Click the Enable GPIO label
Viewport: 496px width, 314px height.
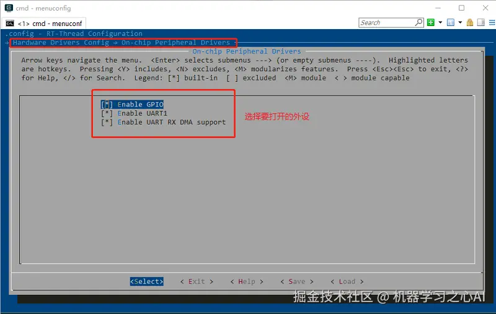[x=141, y=104]
